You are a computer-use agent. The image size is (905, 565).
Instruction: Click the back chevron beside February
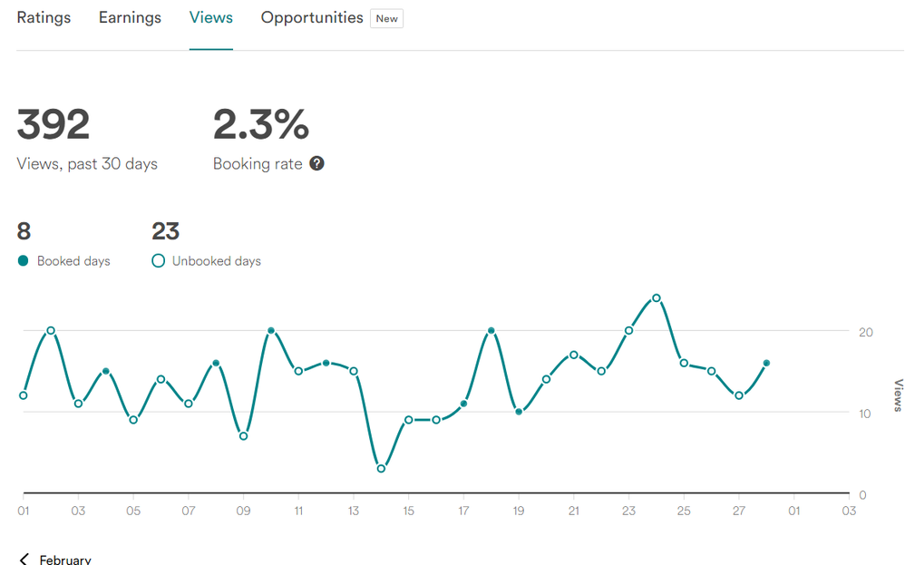pos(24,559)
